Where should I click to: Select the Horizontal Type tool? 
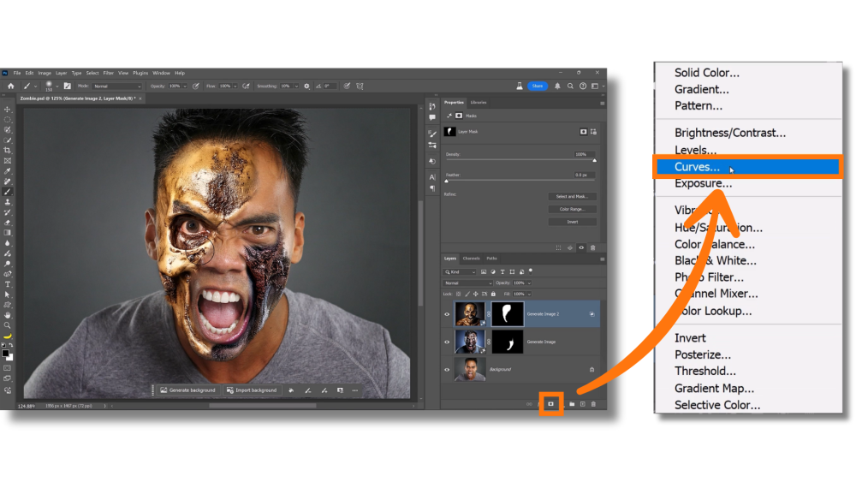point(8,284)
